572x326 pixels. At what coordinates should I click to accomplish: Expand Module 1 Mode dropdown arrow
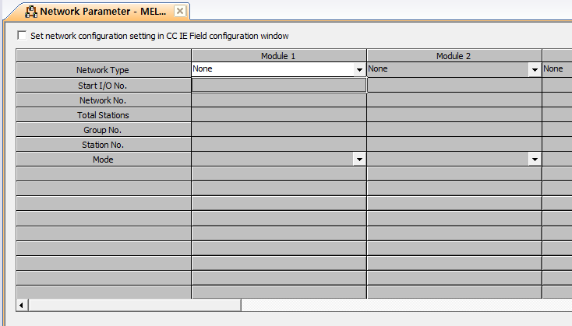[359, 159]
